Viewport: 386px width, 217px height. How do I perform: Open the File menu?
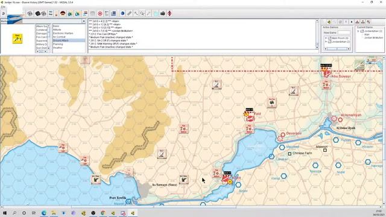click(3, 7)
